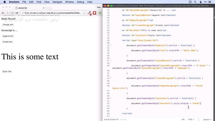
Task: Click the "I think " string on line 39
Action: click(x=202, y=66)
